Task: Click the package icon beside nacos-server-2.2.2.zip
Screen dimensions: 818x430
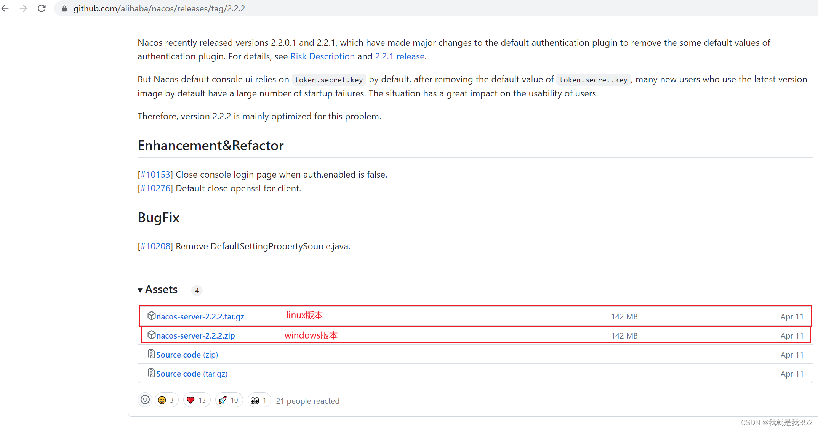Action: pyautogui.click(x=151, y=335)
